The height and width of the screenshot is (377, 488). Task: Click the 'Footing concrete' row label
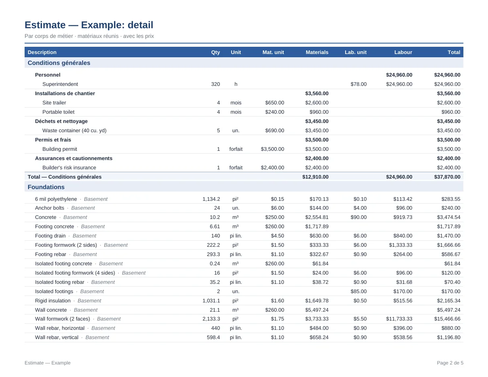click(x=54, y=227)
